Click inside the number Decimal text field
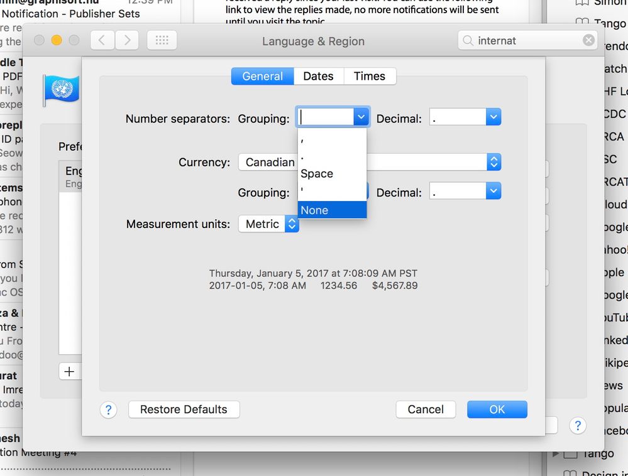The image size is (628, 476). coord(458,117)
